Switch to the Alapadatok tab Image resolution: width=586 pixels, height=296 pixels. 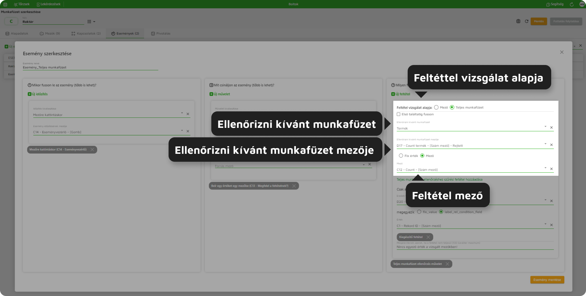17,34
